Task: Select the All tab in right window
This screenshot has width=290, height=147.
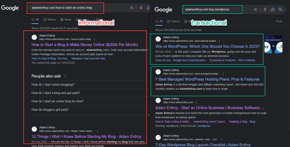Action: [x=159, y=21]
